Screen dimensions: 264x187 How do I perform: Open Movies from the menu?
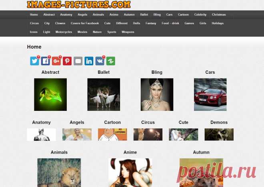pyautogui.click(x=82, y=32)
